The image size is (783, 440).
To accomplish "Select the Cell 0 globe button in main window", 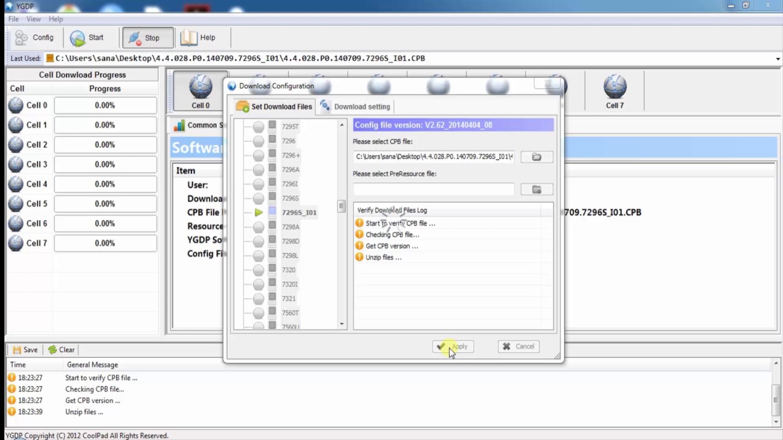I will (x=200, y=90).
